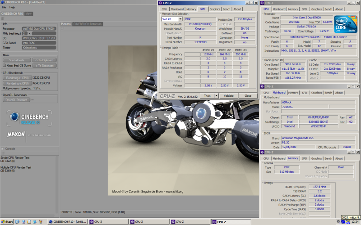Image resolution: width=361 pixels, height=225 pixels.
Task: Click the Tools button in CPU-Z
Action: click(x=207, y=96)
